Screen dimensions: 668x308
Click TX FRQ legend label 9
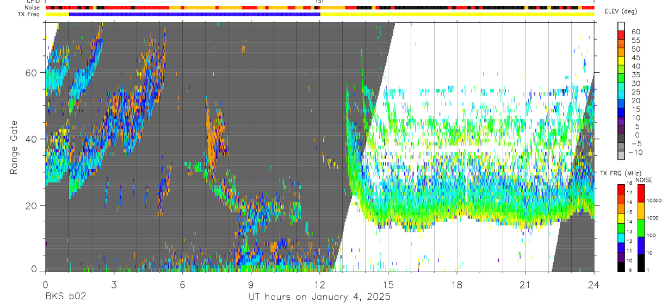[x=630, y=271]
